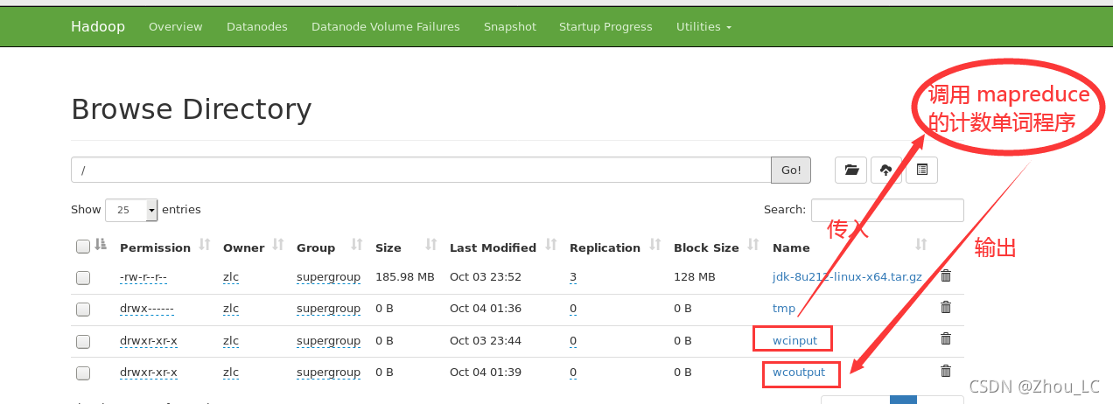This screenshot has width=1113, height=404.
Task: Expand the Utilities dropdown menu
Action: click(x=703, y=26)
